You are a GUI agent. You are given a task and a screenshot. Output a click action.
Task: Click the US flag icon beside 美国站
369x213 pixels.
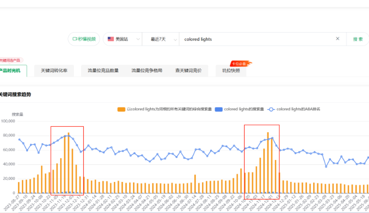pyautogui.click(x=110, y=39)
